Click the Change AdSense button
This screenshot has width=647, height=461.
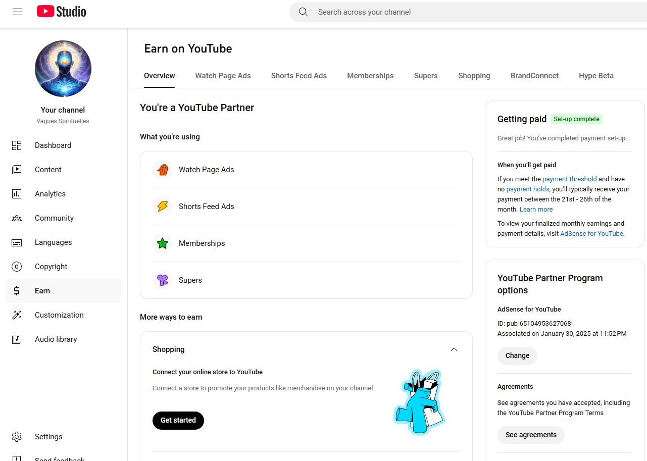tap(517, 355)
